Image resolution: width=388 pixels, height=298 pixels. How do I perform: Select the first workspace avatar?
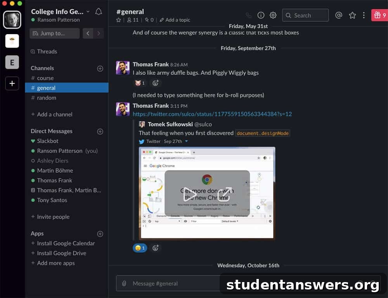tap(12, 19)
